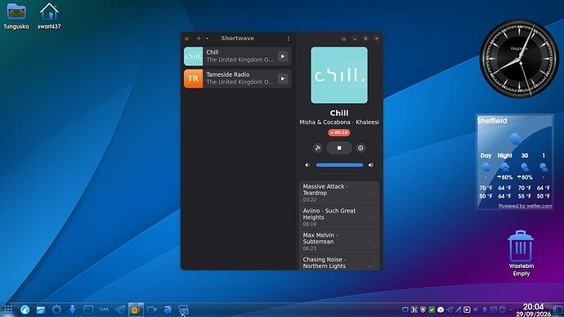Play the Tameside Radio station
Viewport: 564px width, 317px height.
283,78
